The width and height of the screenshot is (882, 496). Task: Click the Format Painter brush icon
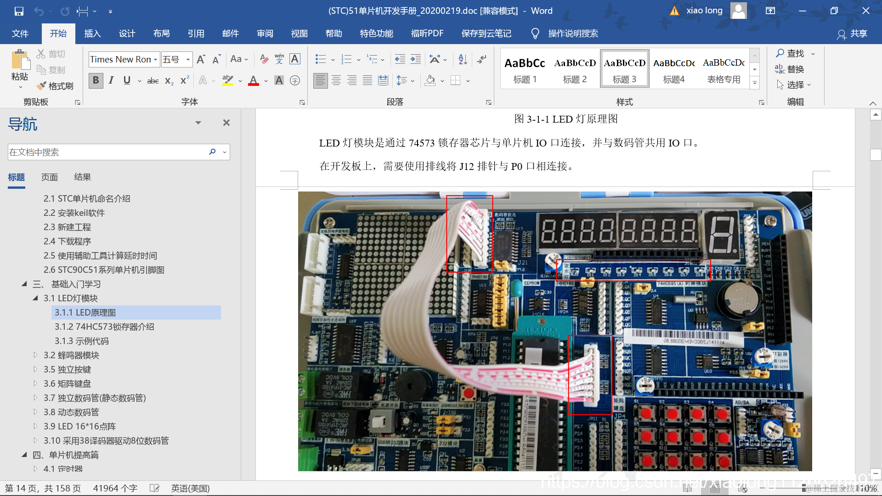42,86
